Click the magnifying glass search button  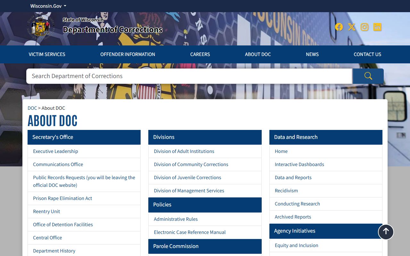click(x=368, y=76)
